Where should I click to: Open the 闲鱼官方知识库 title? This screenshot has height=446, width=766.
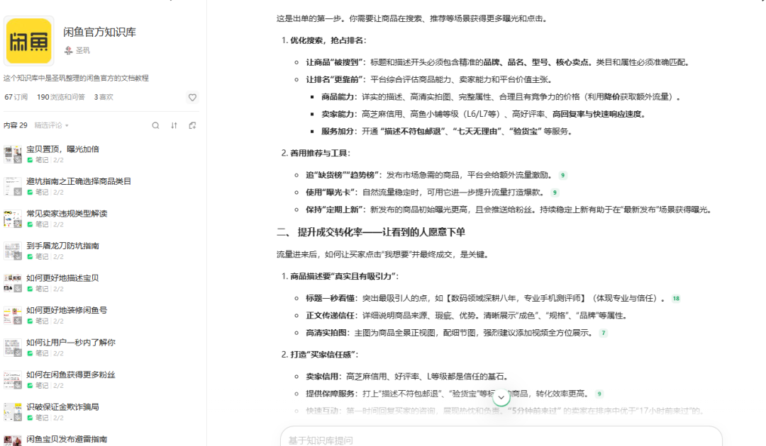[100, 32]
